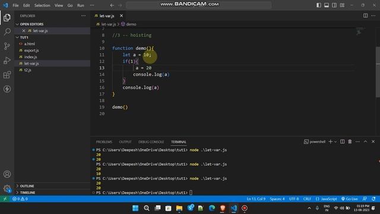This screenshot has width=380, height=214.
Task: Change encoding via UTF-8 status item
Action: (x=294, y=199)
